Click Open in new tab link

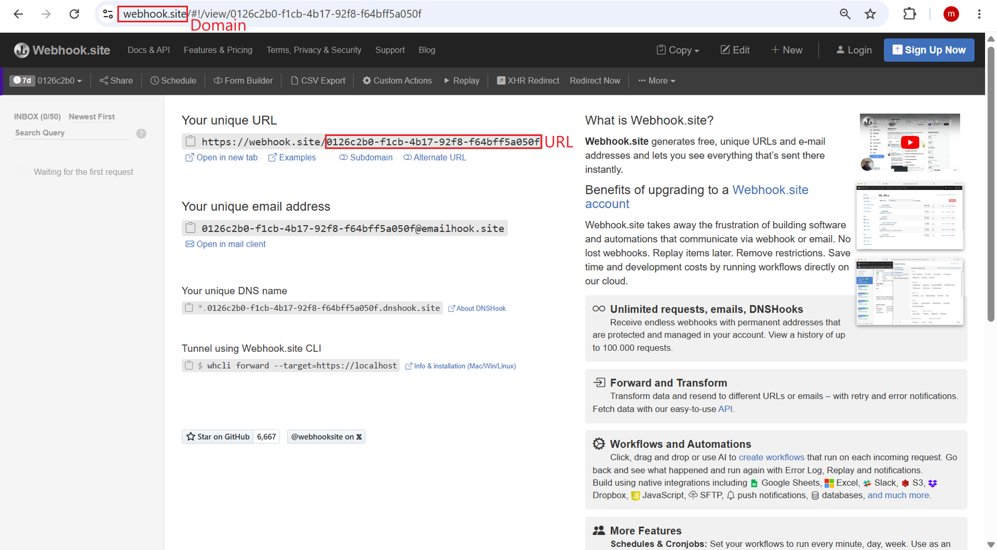click(x=222, y=157)
